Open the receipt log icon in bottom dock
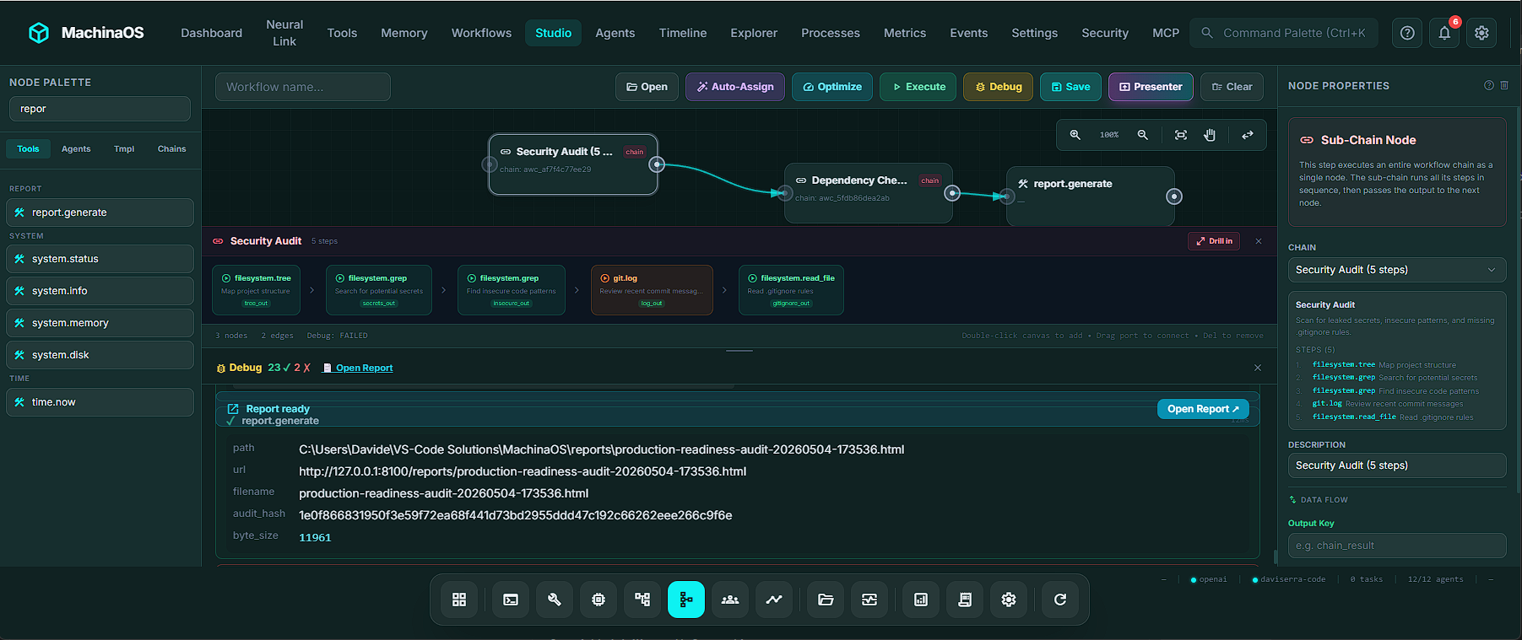1522x640 pixels. click(965, 600)
